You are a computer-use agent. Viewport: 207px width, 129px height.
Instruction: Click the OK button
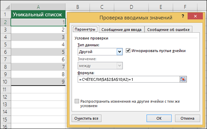tap(159, 118)
